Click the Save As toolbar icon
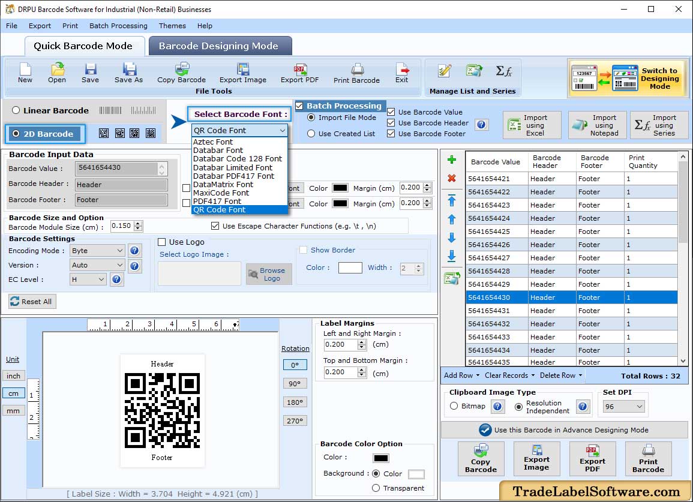Screen dimensions: 693x502 point(128,73)
